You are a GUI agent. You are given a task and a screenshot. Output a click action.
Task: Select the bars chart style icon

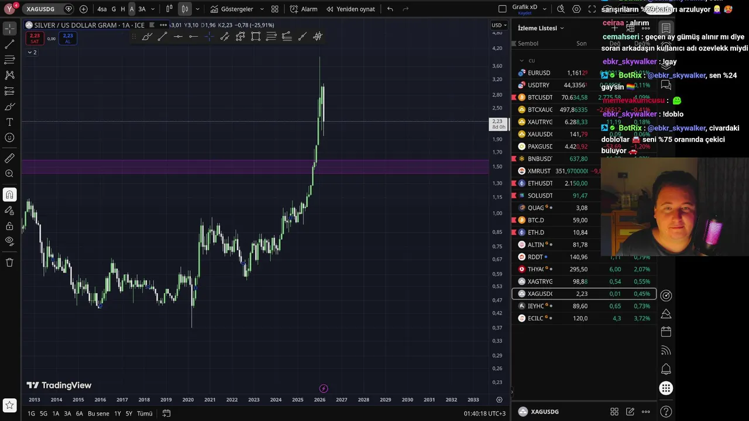point(169,9)
